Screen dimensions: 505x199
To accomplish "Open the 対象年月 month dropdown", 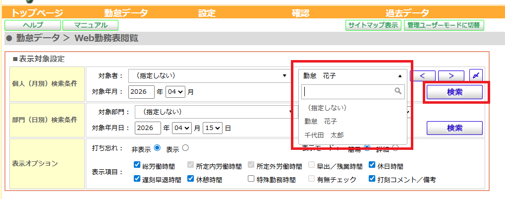I will [176, 92].
